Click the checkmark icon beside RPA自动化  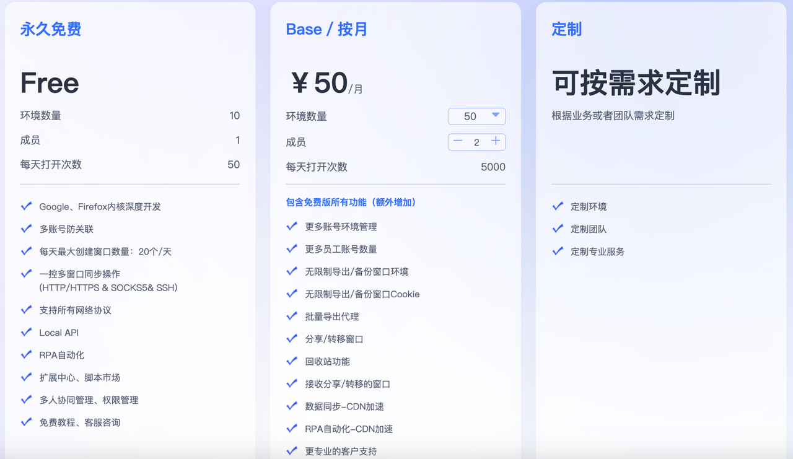coord(26,355)
